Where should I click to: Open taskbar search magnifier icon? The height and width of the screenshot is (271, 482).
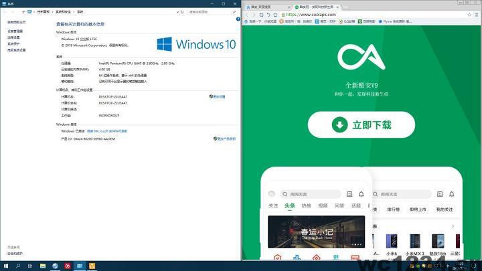18,266
